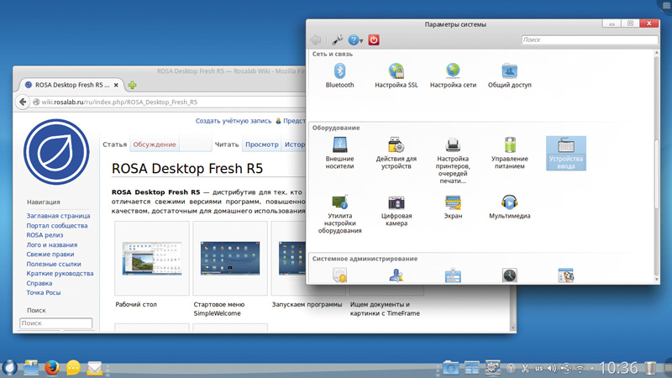This screenshot has width=672, height=378.
Task: Click the red power quit button
Action: (374, 39)
